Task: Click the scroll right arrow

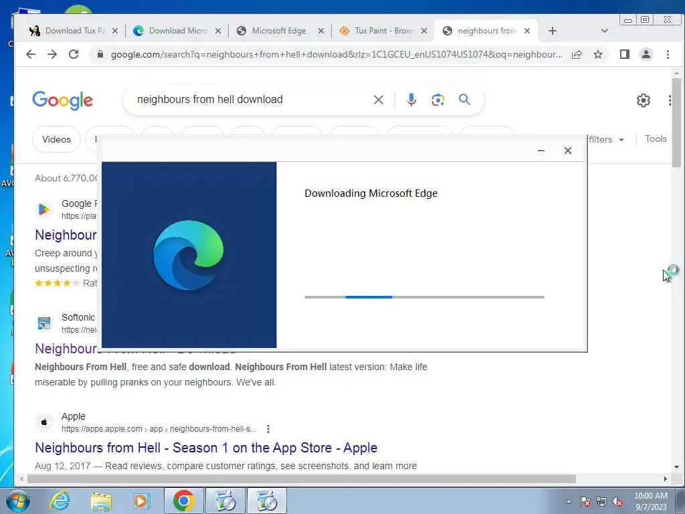Action: pos(666,479)
